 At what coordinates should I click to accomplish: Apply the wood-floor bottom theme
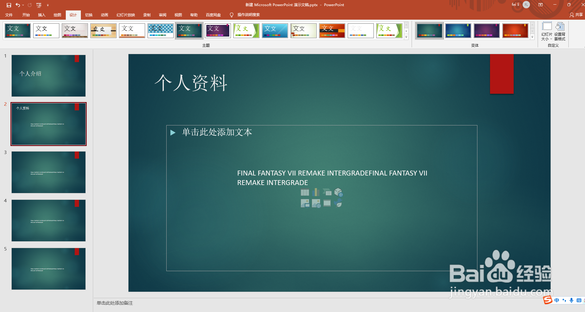75,31
